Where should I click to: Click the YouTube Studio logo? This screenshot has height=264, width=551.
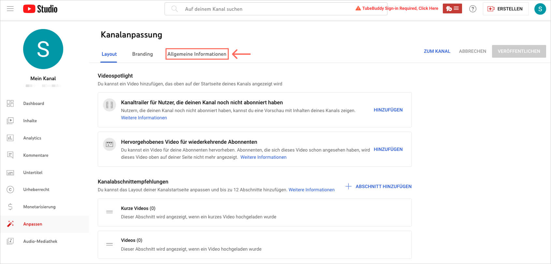coord(40,9)
